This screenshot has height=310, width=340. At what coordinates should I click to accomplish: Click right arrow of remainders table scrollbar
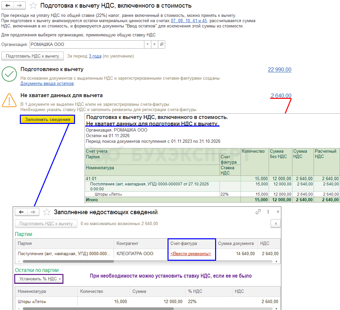coord(276,308)
